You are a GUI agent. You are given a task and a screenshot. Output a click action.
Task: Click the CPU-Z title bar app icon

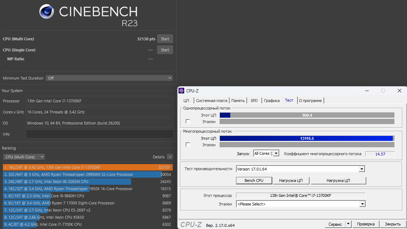tap(181, 91)
